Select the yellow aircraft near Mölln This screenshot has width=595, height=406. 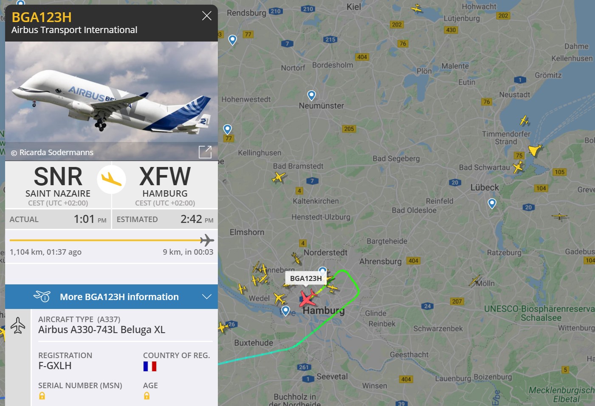tap(475, 281)
